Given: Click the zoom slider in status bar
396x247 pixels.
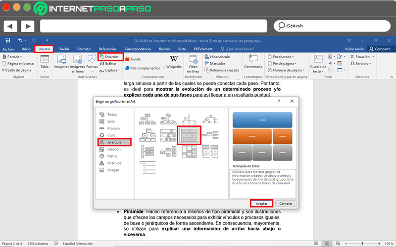Looking at the screenshot, I should [x=362, y=244].
